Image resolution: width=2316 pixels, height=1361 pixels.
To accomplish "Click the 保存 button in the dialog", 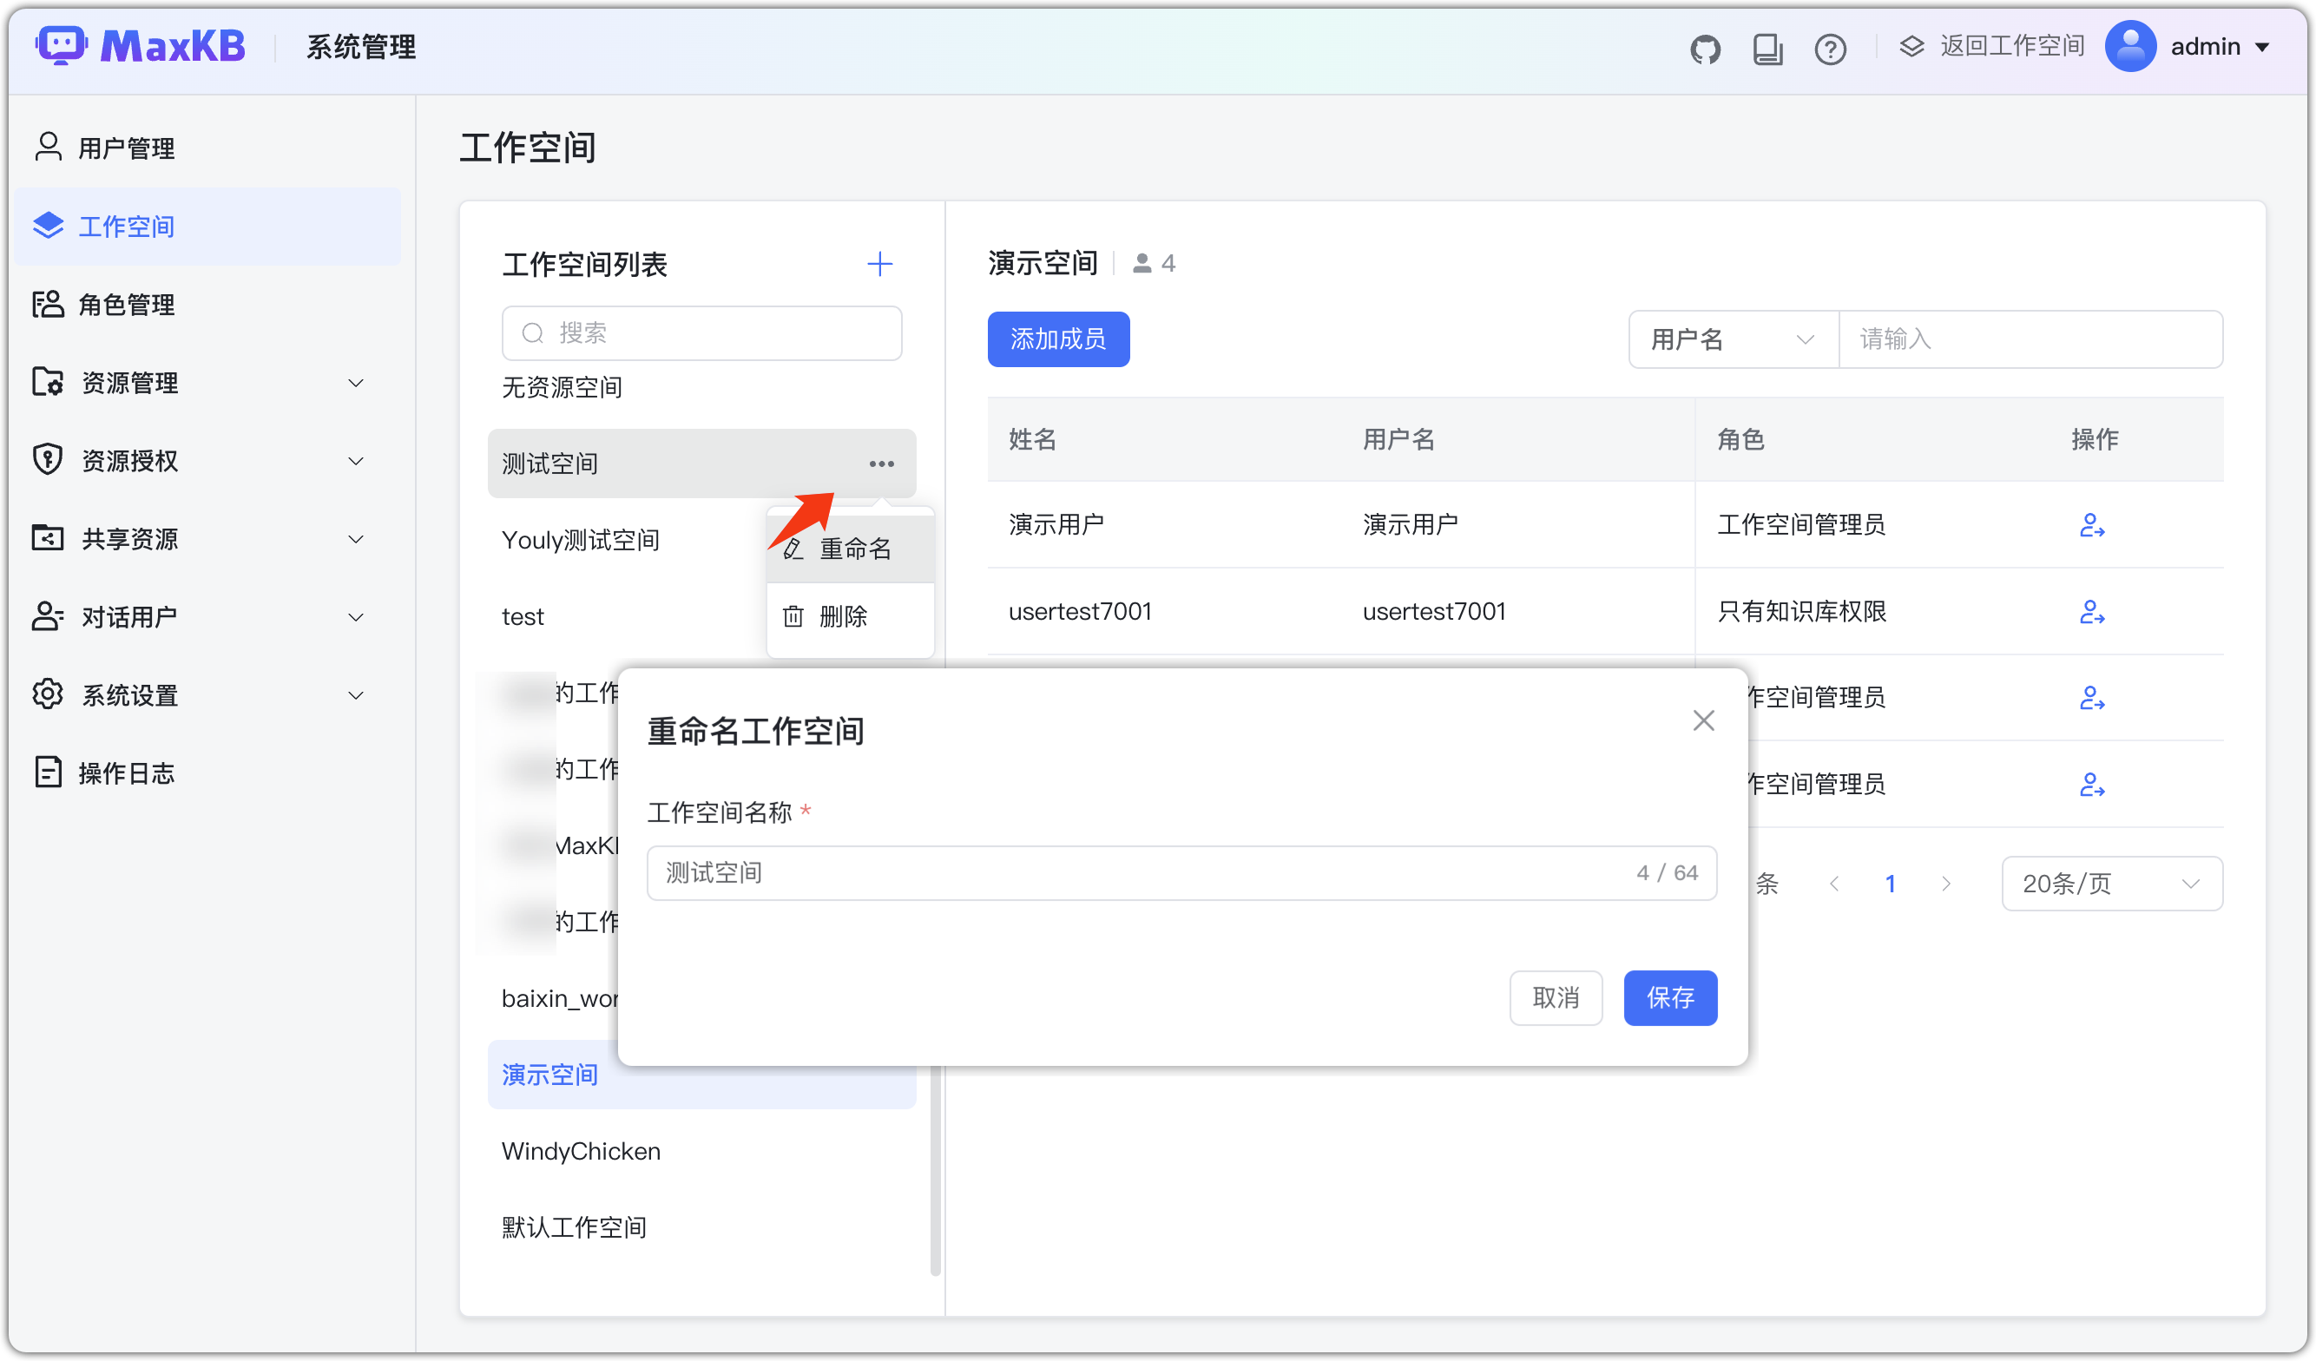I will click(1670, 998).
